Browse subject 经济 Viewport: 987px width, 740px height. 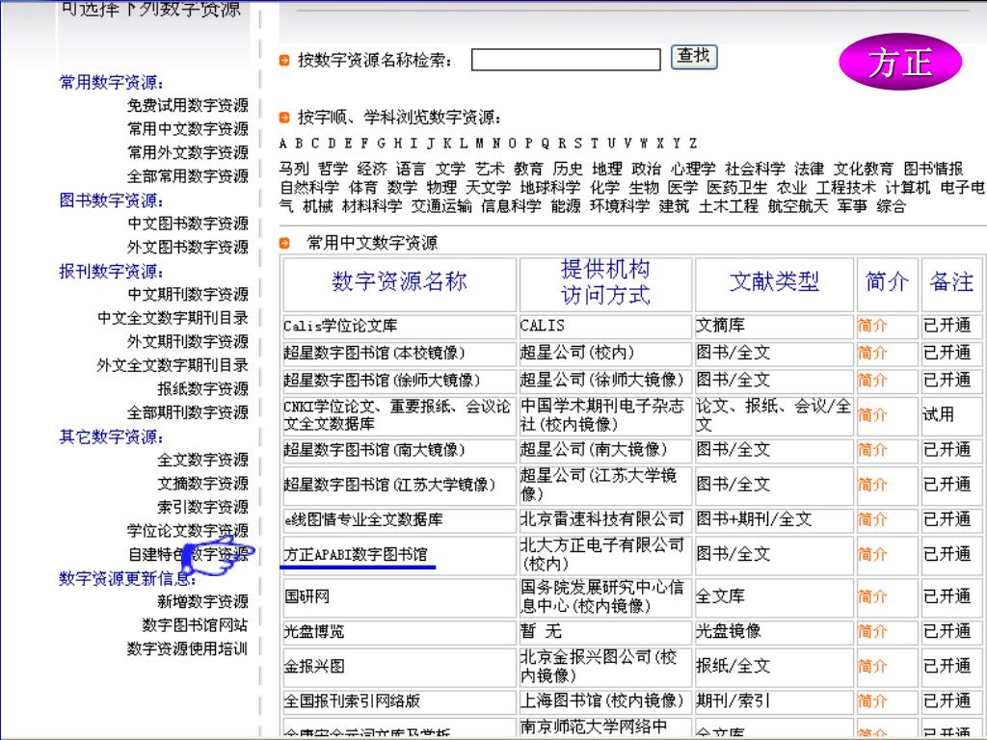(372, 169)
